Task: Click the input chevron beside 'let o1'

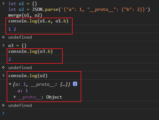Action: [x=4, y=4]
